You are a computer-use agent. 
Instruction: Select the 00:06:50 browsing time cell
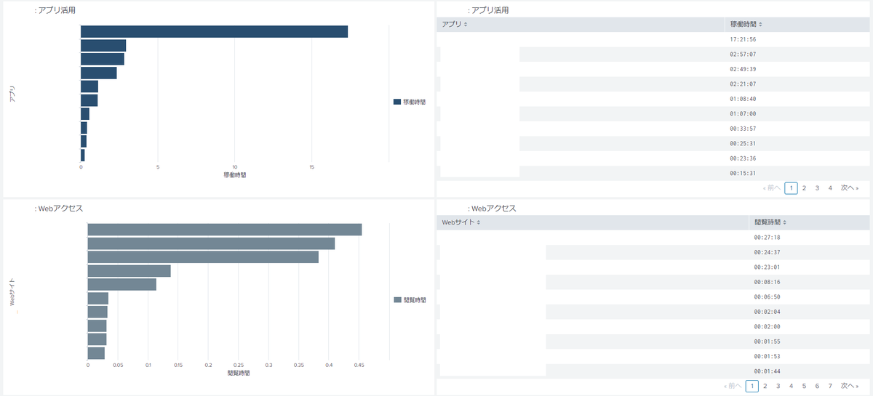pyautogui.click(x=768, y=297)
